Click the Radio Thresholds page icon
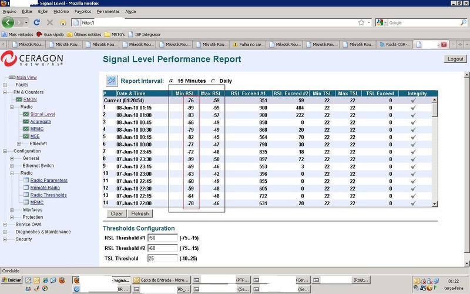The image size is (470, 294). pyautogui.click(x=26, y=195)
